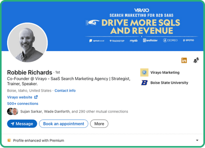205x148 pixels.
Task: Visit the Virayo website link
Action: click(x=19, y=97)
